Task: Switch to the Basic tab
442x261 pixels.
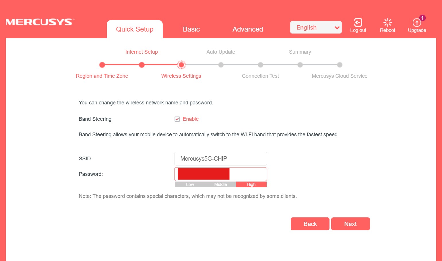Action: (x=191, y=29)
